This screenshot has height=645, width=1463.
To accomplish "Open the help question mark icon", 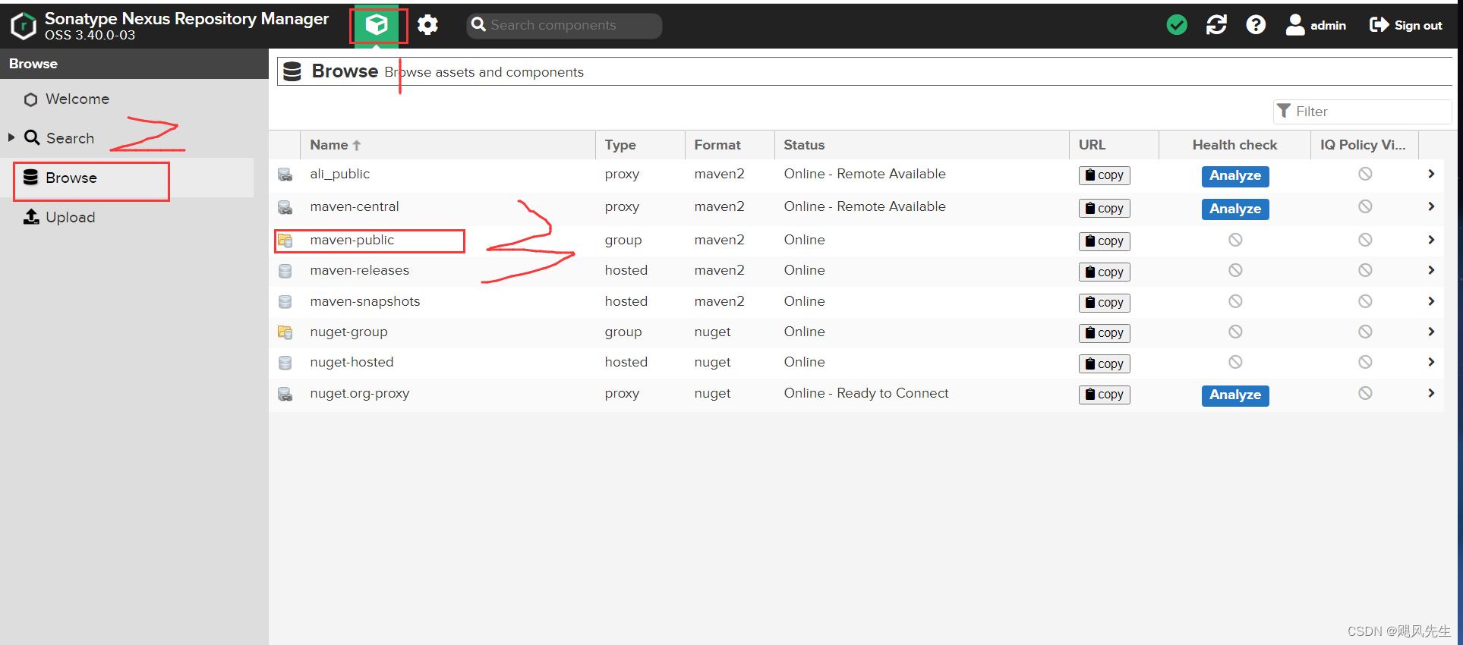I will (x=1256, y=25).
